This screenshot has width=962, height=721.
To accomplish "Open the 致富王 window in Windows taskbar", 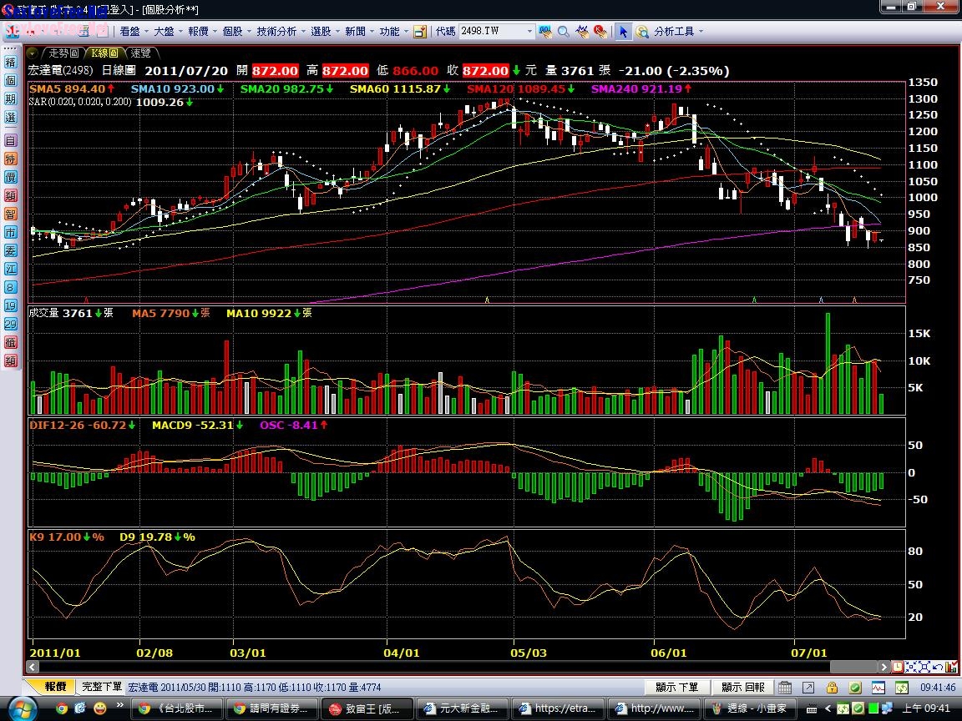I will [x=367, y=708].
